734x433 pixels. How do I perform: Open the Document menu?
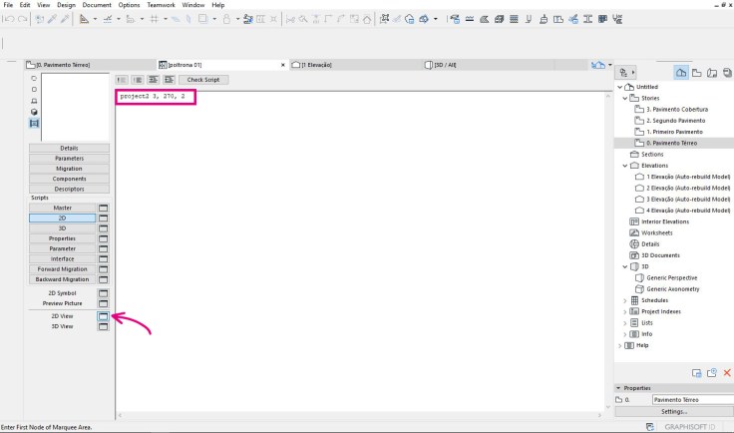97,5
